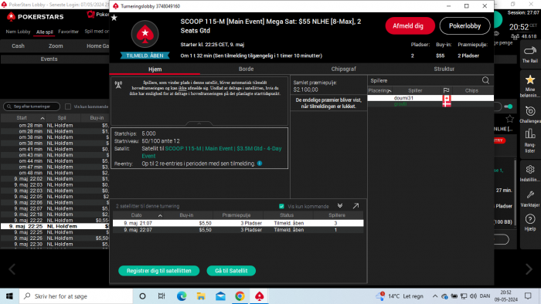Select Favoritter tab in lobby
Image resolution: width=541 pixels, height=304 pixels.
(68, 32)
